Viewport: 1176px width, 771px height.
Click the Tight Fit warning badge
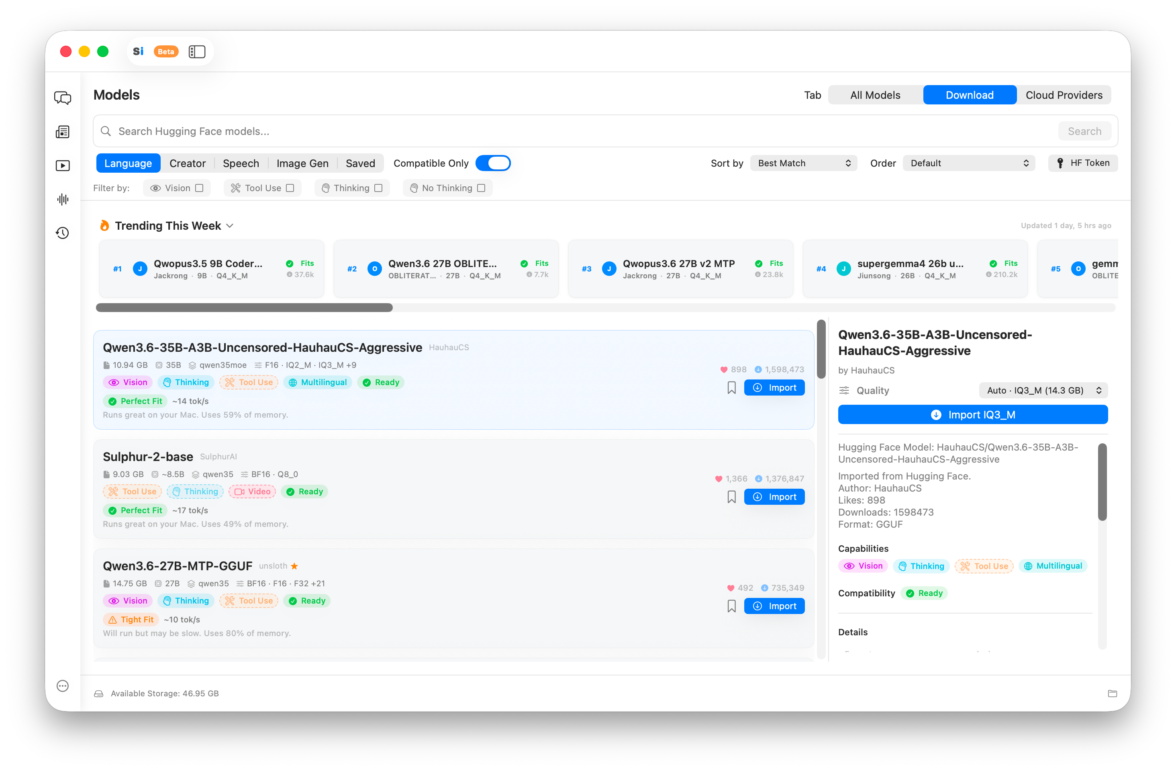click(131, 619)
